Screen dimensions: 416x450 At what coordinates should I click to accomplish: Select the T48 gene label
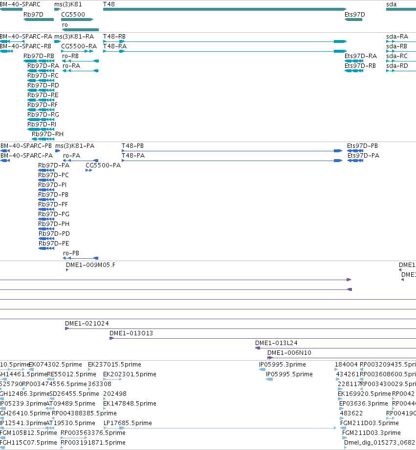[109, 4]
